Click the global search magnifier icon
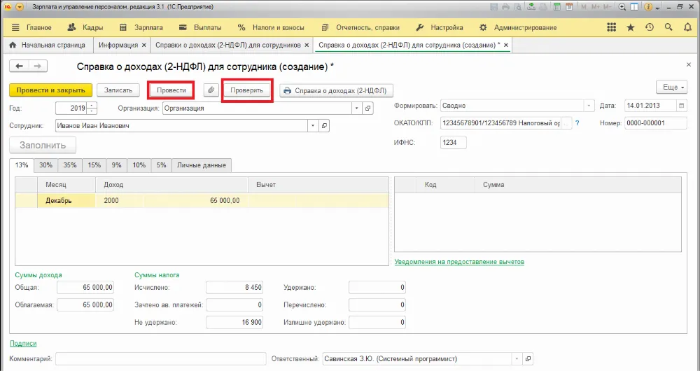Screen dimensions: 700x371 point(668,27)
